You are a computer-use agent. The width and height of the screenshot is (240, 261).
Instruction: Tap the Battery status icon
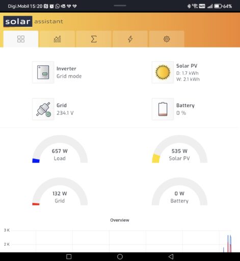[x=163, y=109]
